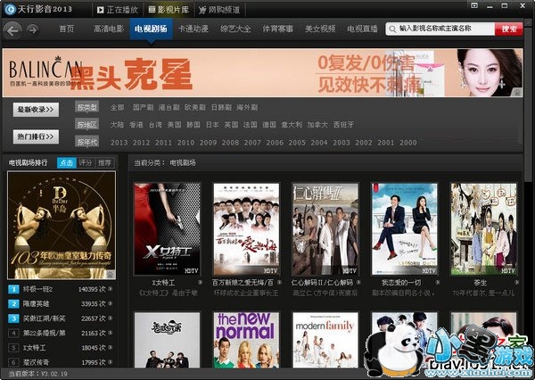Viewport: 535px width, 380px height.
Task: Filter by 港台剧 type
Action: coord(169,108)
